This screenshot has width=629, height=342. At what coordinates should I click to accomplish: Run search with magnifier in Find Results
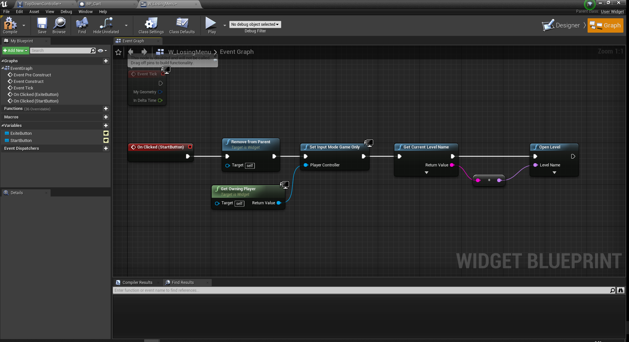[612, 290]
